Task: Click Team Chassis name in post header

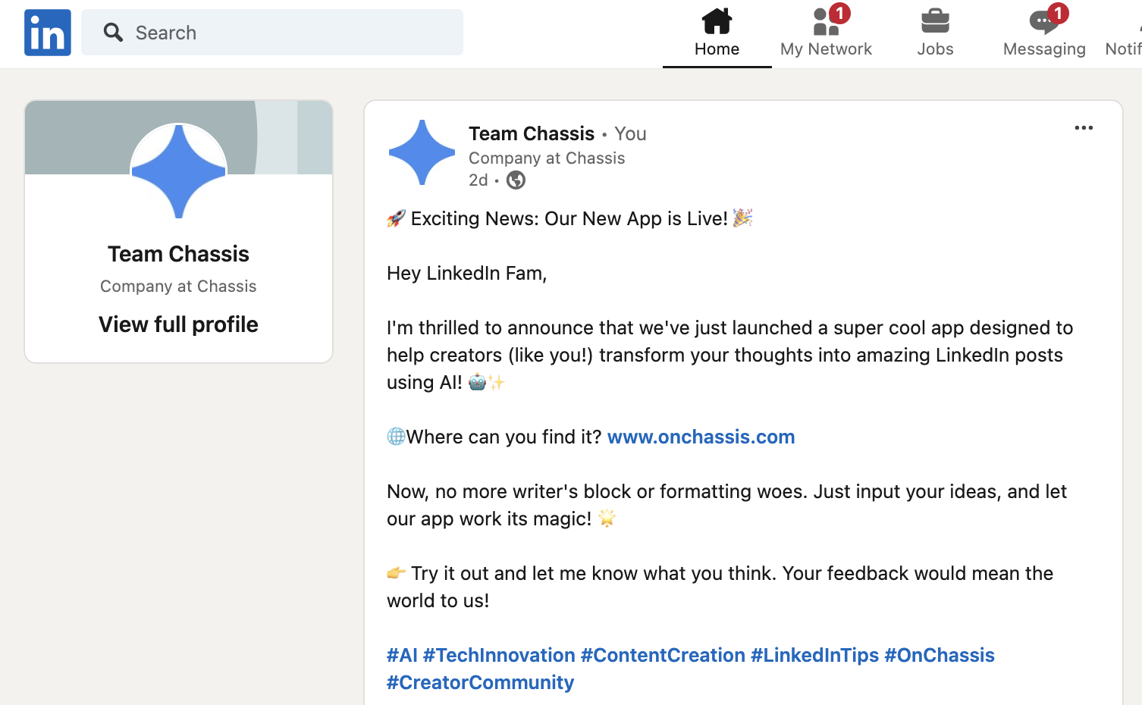Action: (532, 133)
